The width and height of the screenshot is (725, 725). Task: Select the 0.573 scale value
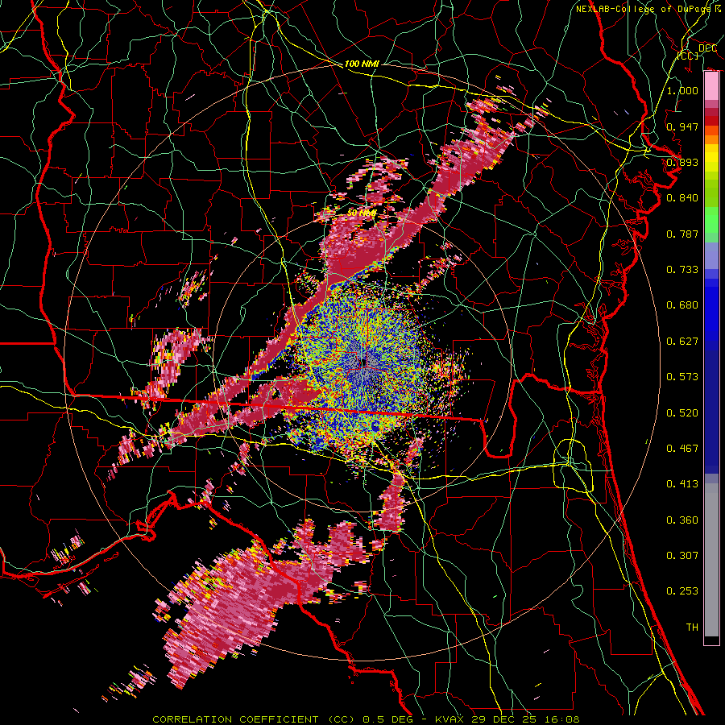click(682, 377)
